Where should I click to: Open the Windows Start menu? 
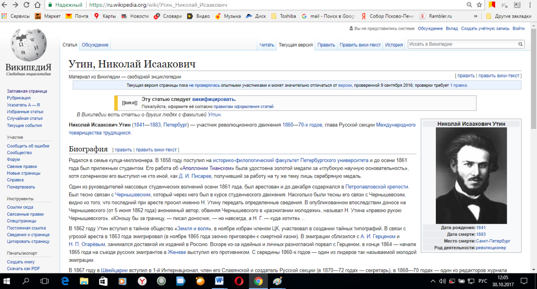(x=7, y=281)
